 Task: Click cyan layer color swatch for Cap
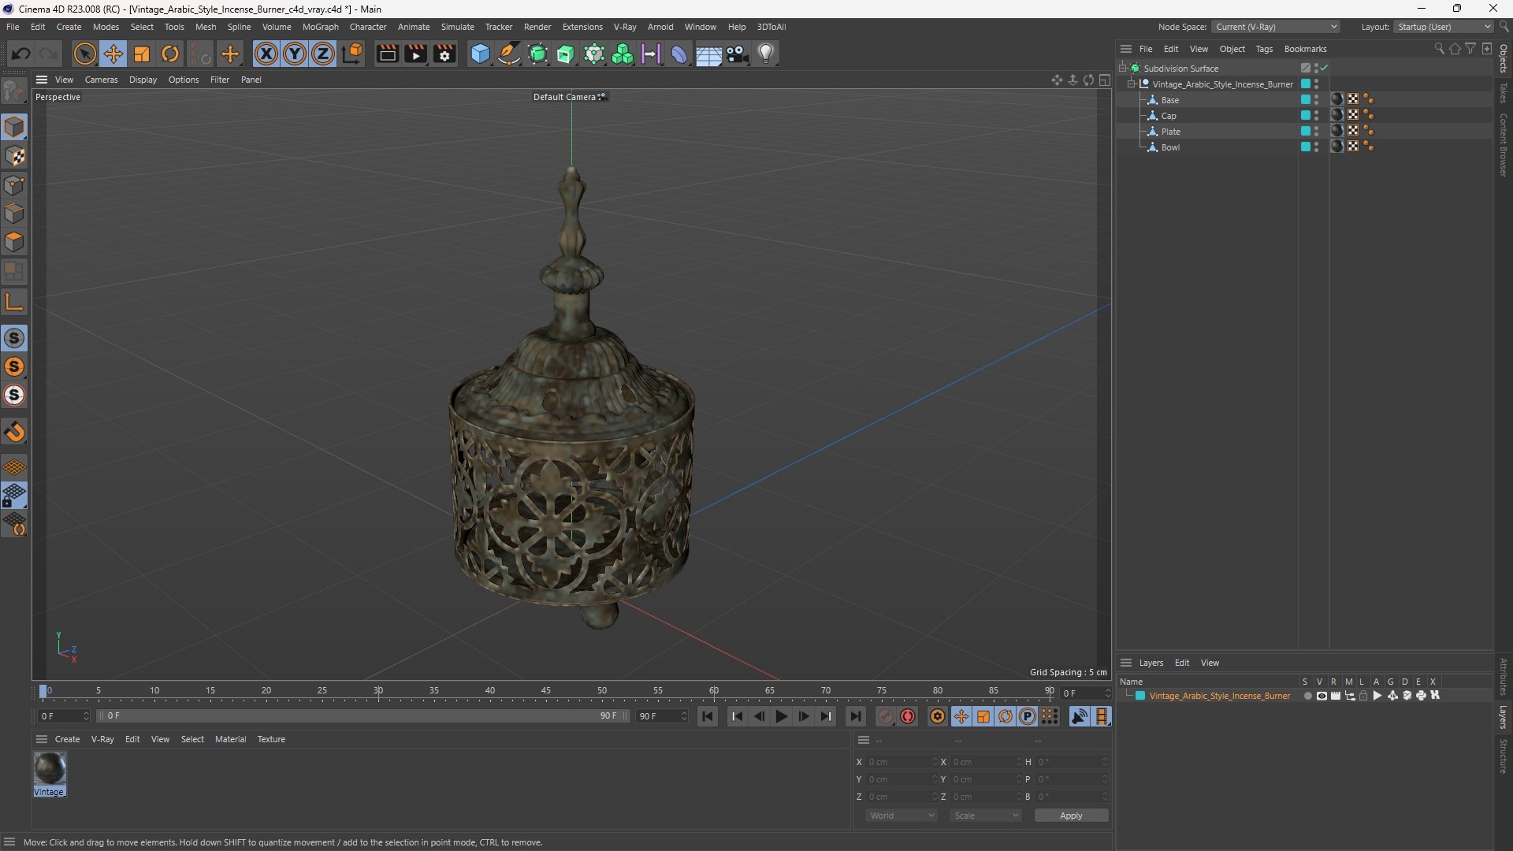[x=1306, y=115]
